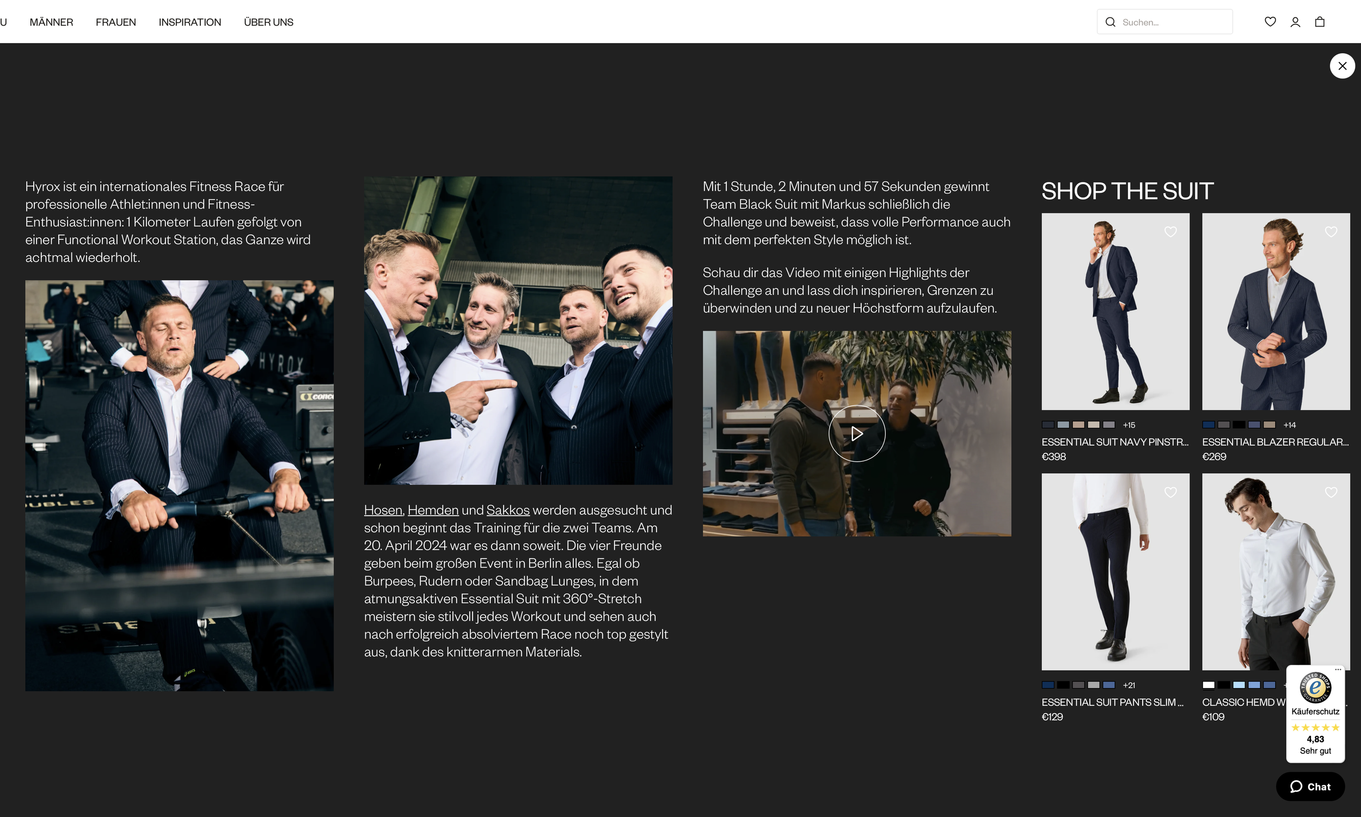Open the MÄNNER menu
The width and height of the screenshot is (1361, 817).
tap(51, 22)
